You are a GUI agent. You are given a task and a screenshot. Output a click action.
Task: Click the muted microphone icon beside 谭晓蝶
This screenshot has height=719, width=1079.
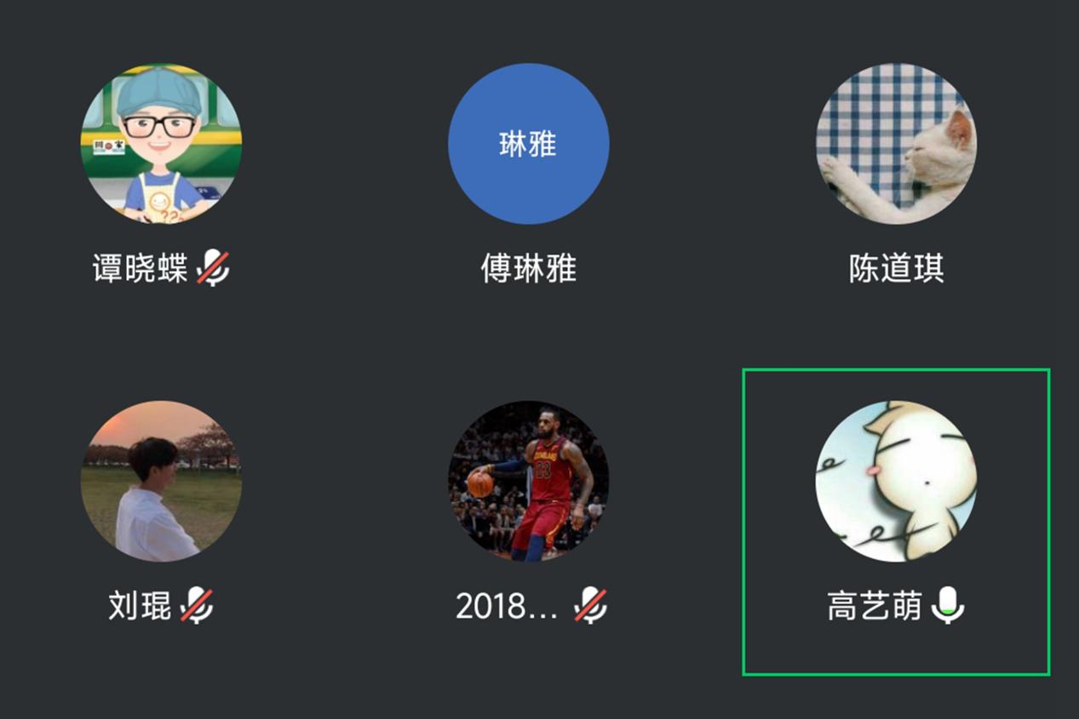(213, 269)
